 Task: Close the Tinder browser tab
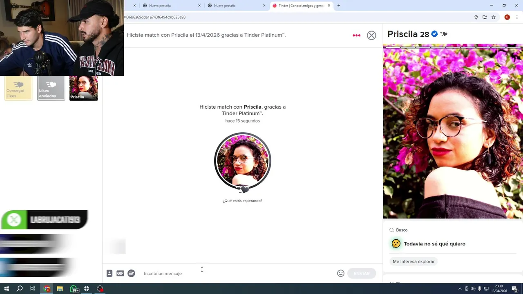click(329, 6)
